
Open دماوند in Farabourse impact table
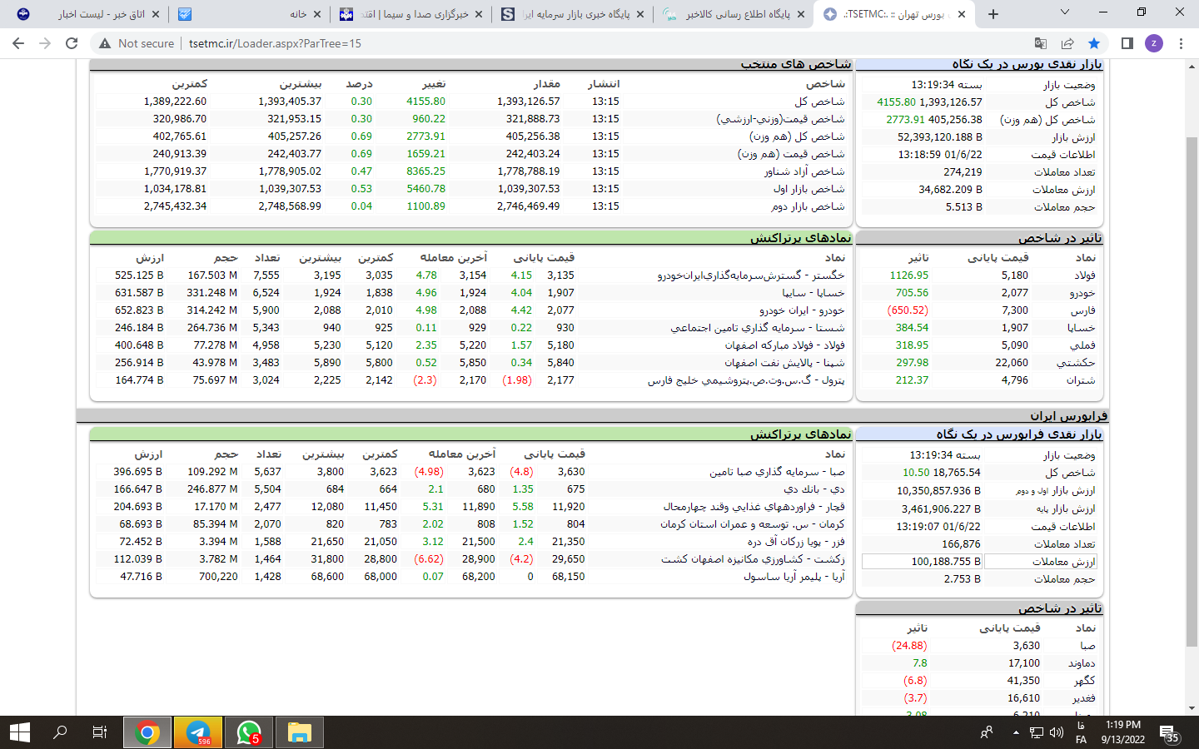tap(1082, 663)
